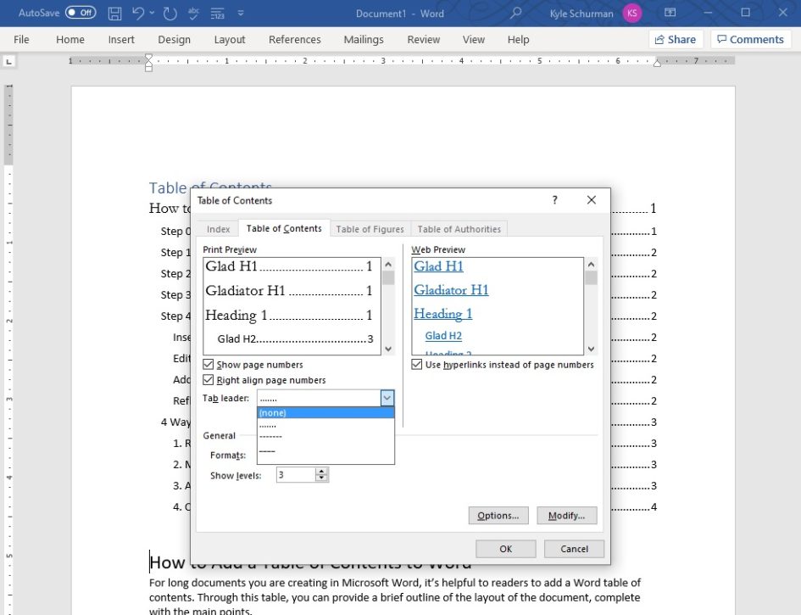Click the Undo icon

click(138, 13)
